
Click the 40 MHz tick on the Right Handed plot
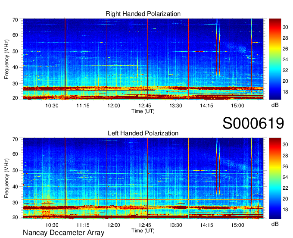(15, 67)
